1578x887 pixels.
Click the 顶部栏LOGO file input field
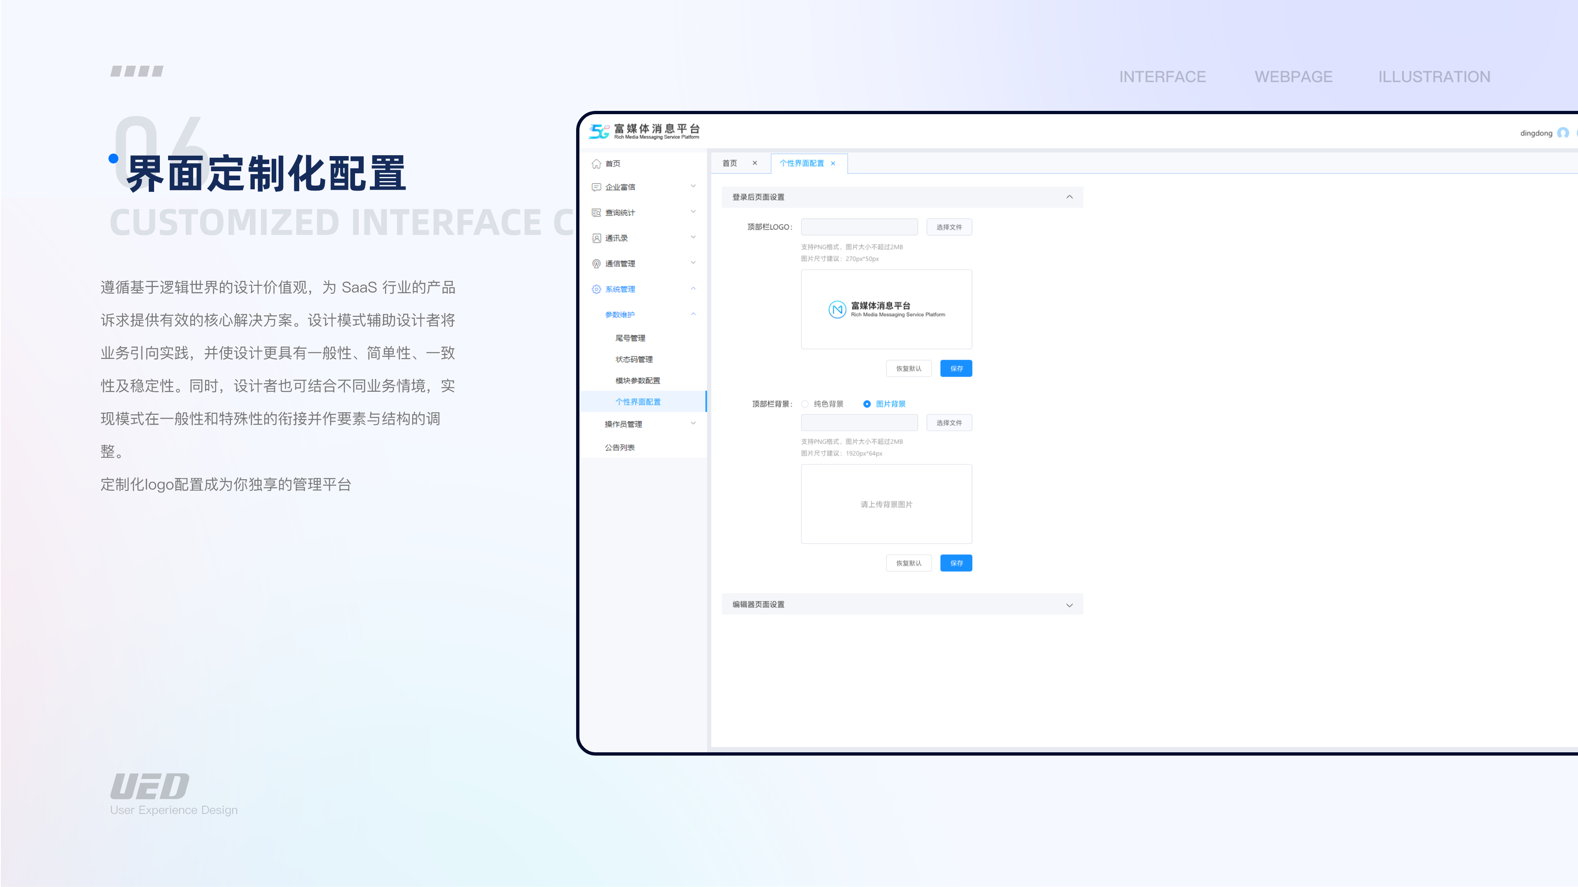tap(859, 227)
